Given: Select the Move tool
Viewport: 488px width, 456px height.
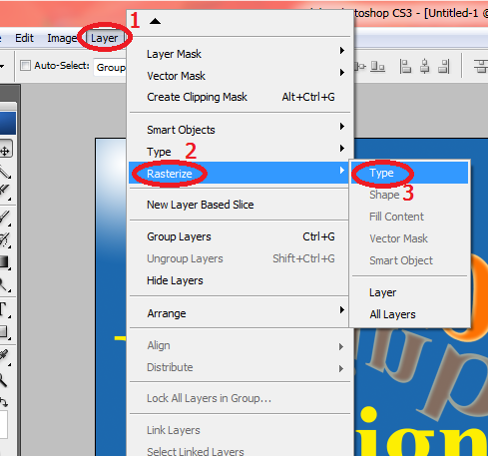Looking at the screenshot, I should click(5, 150).
